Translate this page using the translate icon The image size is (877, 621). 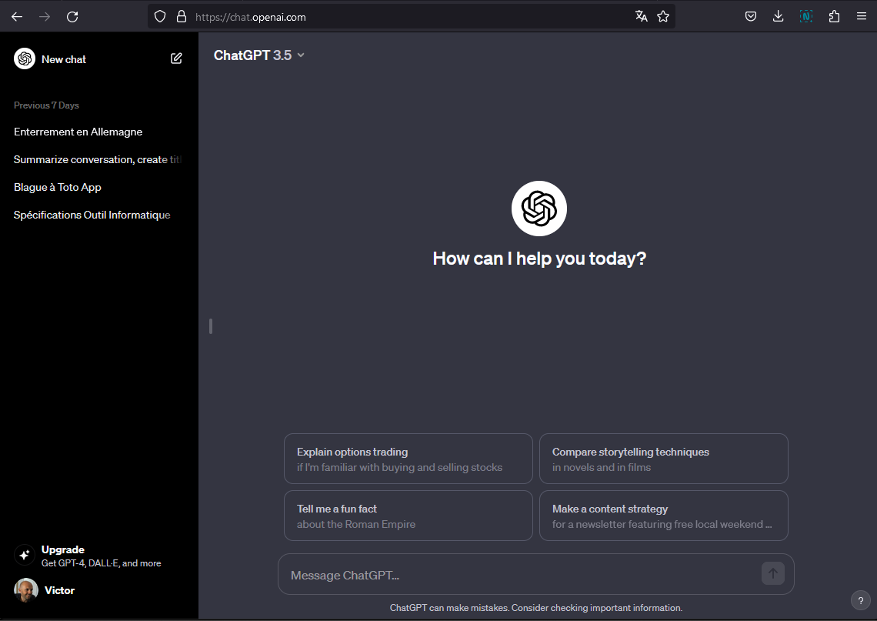[641, 17]
